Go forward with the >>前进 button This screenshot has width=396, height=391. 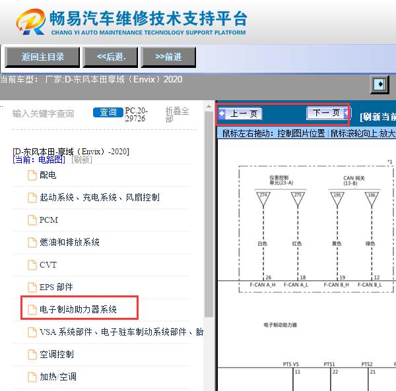point(168,57)
